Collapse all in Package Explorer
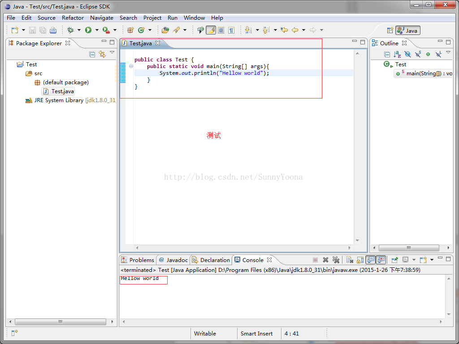 92,54
